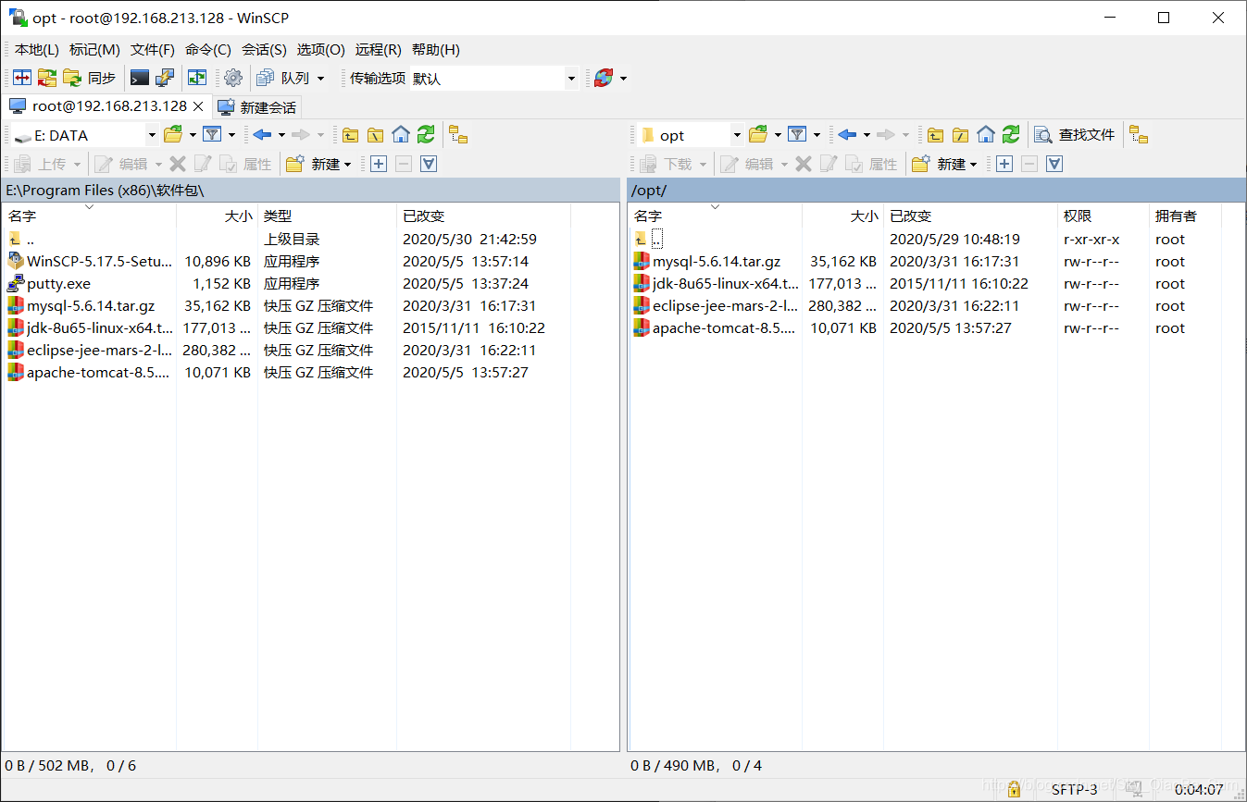Click local panel filter funnel icon

pos(212,135)
